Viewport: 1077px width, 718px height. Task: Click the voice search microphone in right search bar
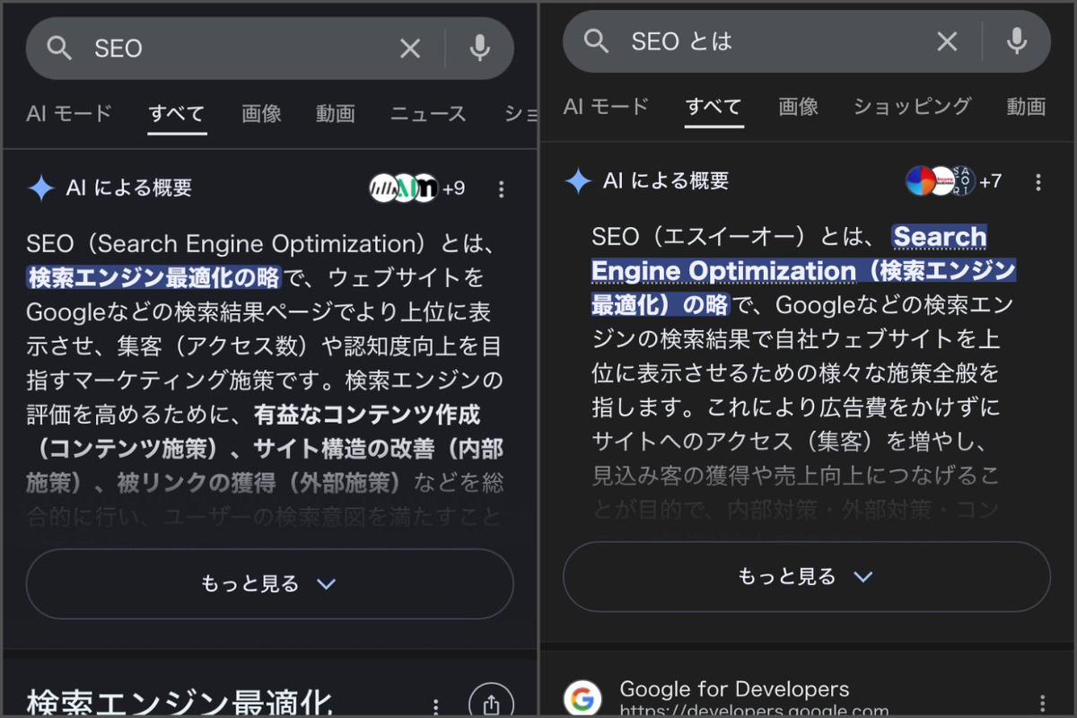pyautogui.click(x=1017, y=41)
